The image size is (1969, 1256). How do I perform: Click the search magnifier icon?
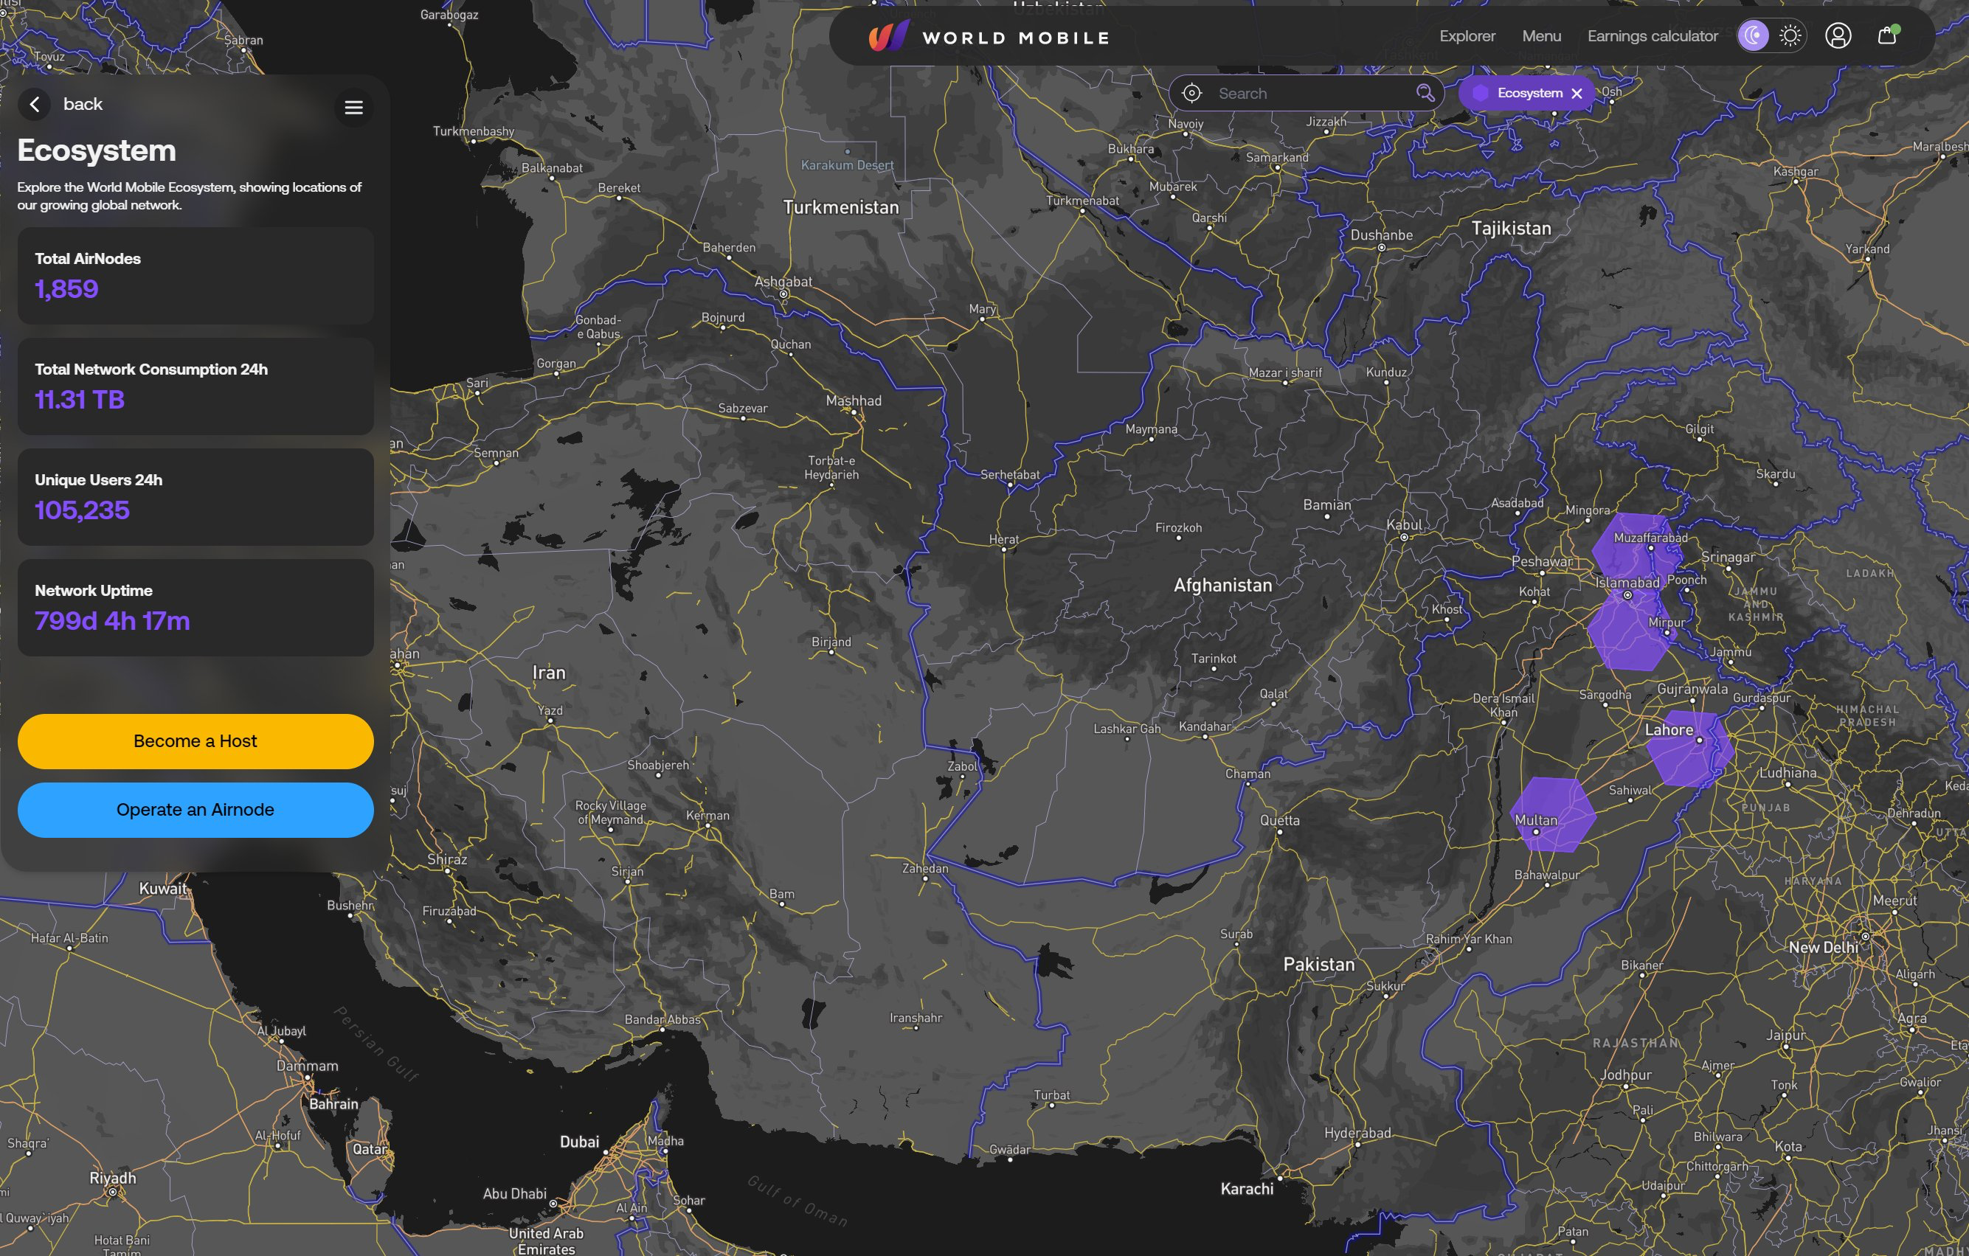(1425, 94)
